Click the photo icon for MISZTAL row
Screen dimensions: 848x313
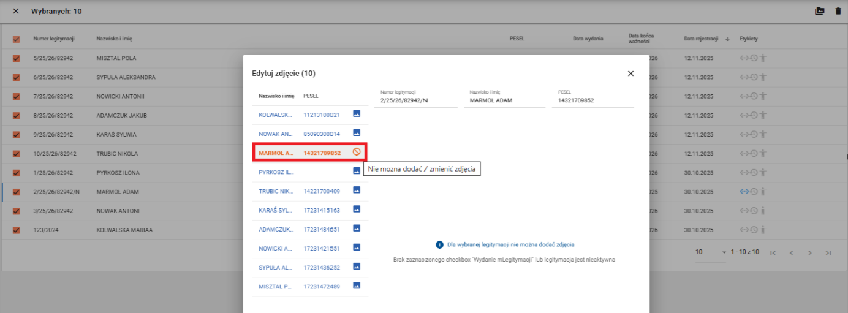pos(356,285)
